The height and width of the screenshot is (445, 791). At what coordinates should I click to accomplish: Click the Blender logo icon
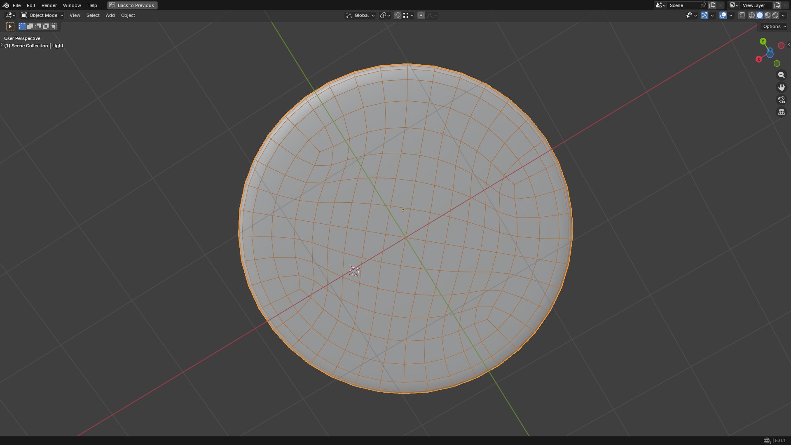click(6, 5)
